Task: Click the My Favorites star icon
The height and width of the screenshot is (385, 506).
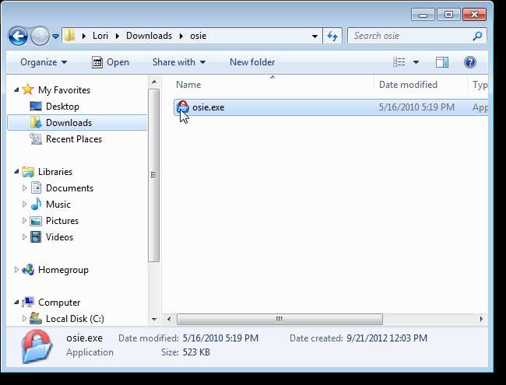Action: click(x=28, y=89)
